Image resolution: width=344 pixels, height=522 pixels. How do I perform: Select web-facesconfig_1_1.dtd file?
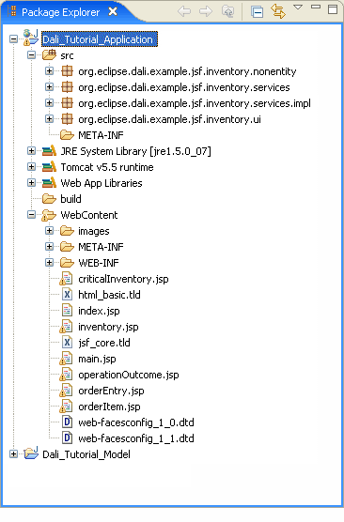[x=136, y=438]
